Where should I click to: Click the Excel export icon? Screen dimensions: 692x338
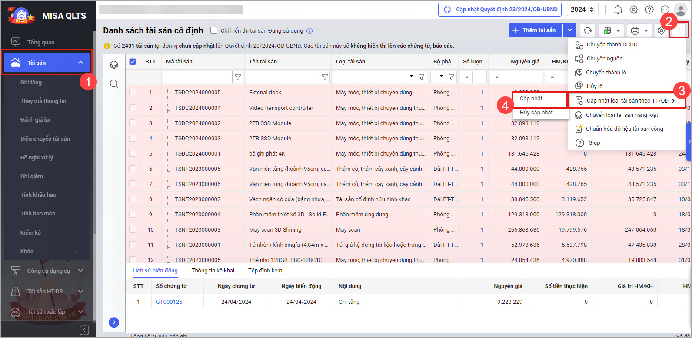[607, 30]
